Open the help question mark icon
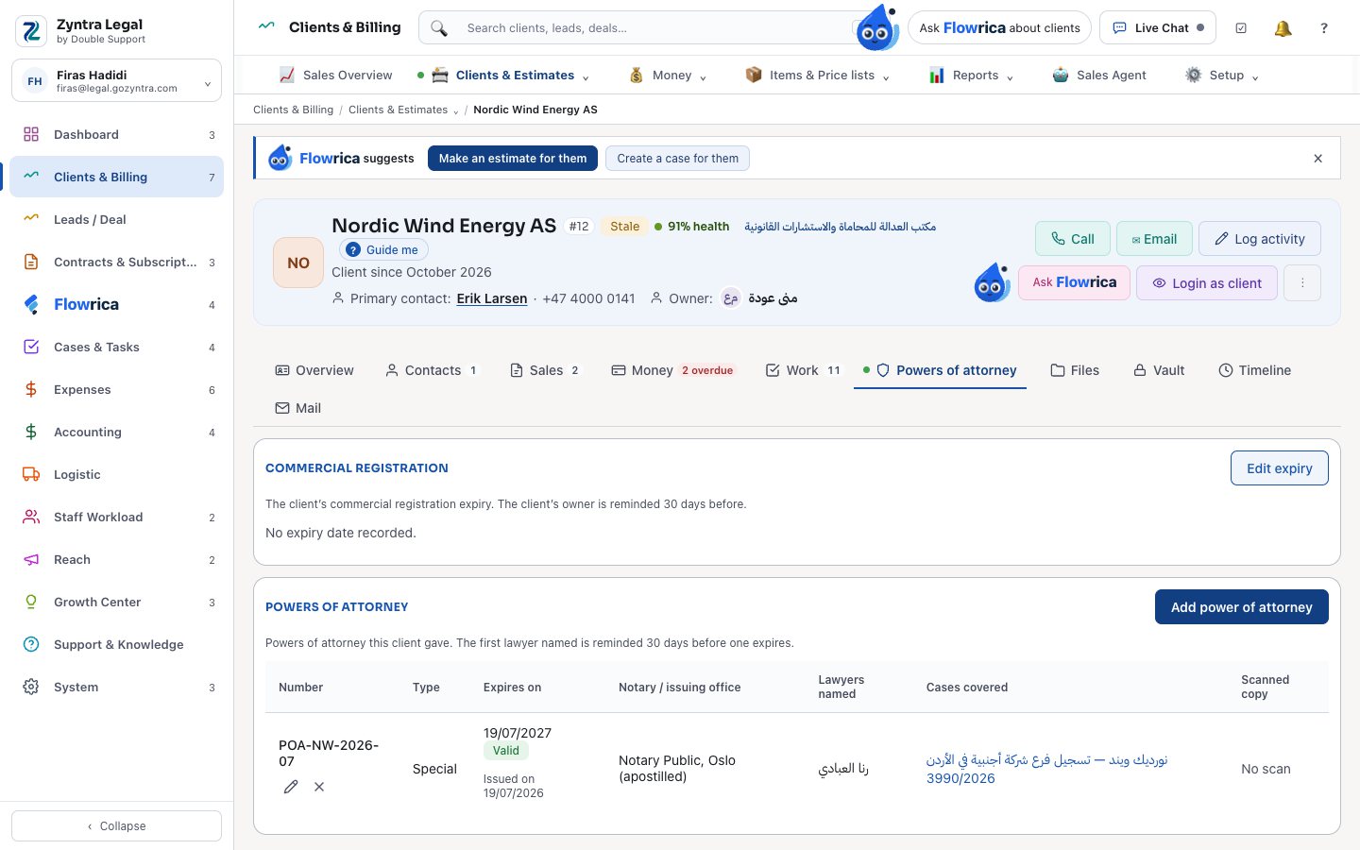 coord(1324,28)
